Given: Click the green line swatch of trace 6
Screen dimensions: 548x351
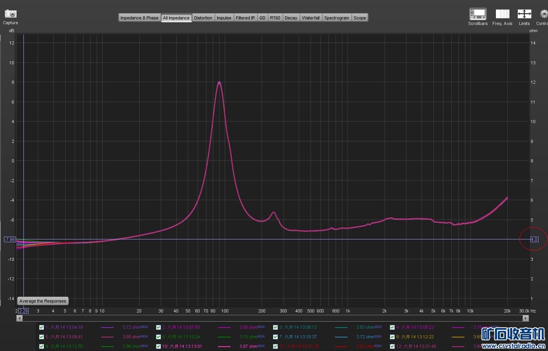Looking at the screenshot, I should point(224,337).
